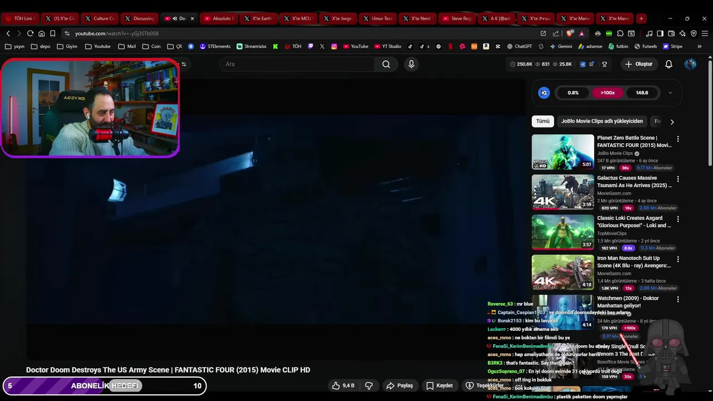Open the site settings icon in address bar

67,33
